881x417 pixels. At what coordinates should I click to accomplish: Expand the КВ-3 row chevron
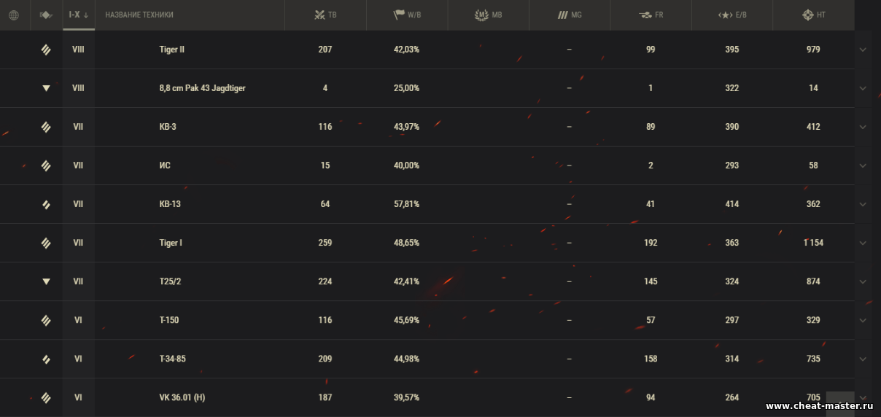pos(863,127)
